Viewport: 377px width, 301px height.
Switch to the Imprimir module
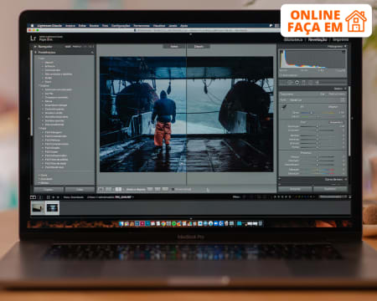tap(340, 39)
